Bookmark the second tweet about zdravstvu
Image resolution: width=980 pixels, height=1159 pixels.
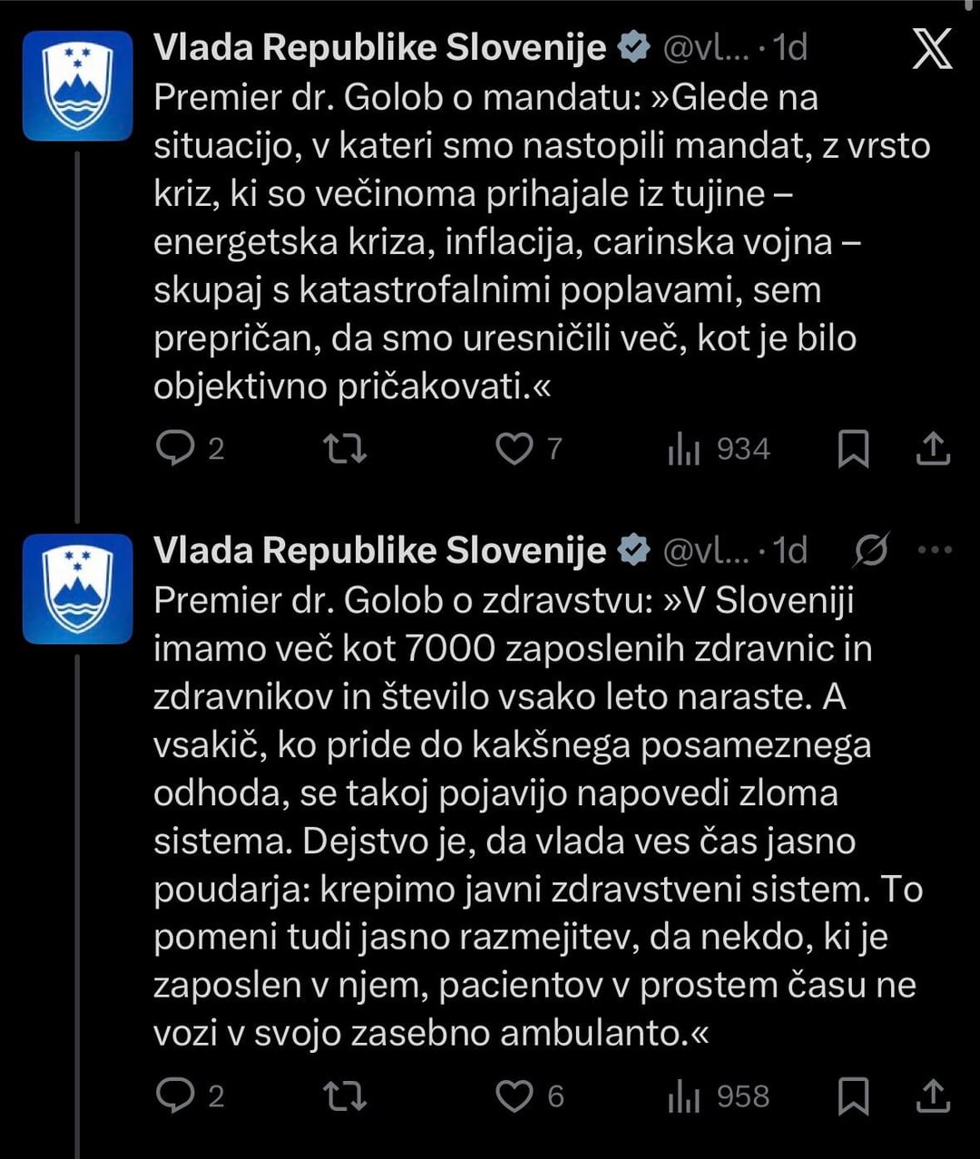coord(853,1096)
